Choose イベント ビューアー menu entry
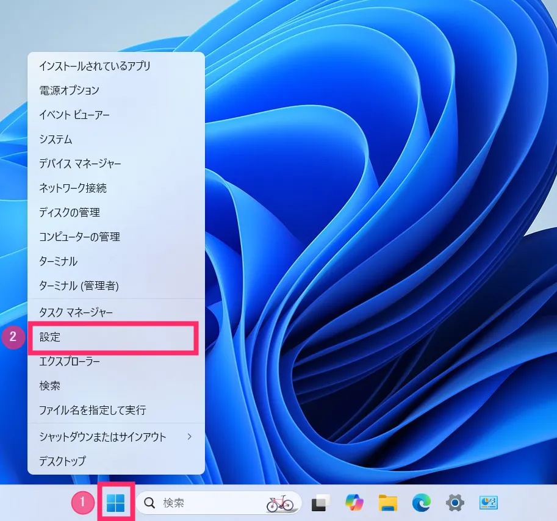Image resolution: width=557 pixels, height=521 pixels. click(x=116, y=115)
